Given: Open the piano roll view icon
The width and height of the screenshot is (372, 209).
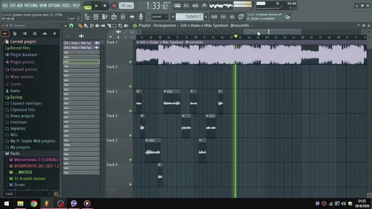Looking at the screenshot, I should tap(105, 17).
